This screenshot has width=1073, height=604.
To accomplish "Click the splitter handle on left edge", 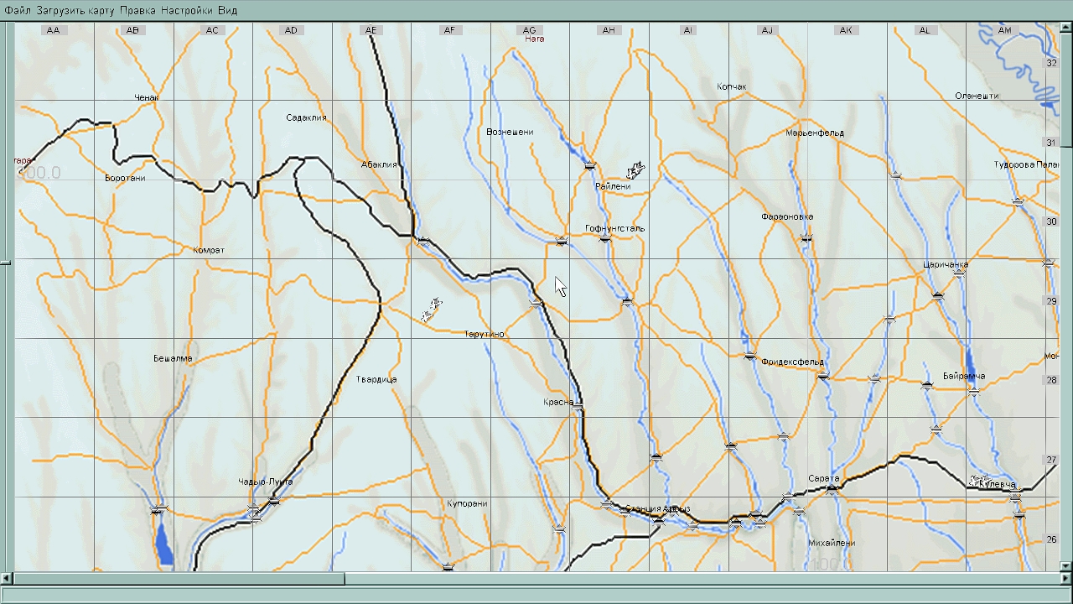I will (x=6, y=263).
